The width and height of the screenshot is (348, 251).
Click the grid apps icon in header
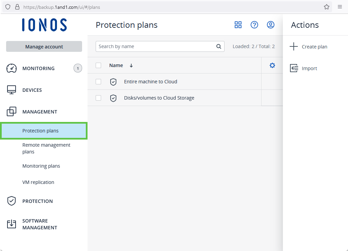coord(238,25)
